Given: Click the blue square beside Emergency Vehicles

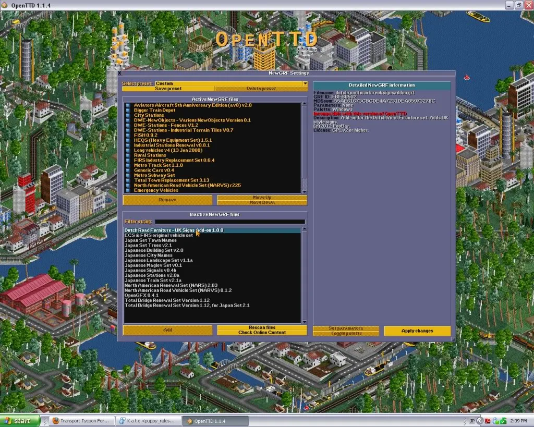Looking at the screenshot, I should [x=128, y=190].
